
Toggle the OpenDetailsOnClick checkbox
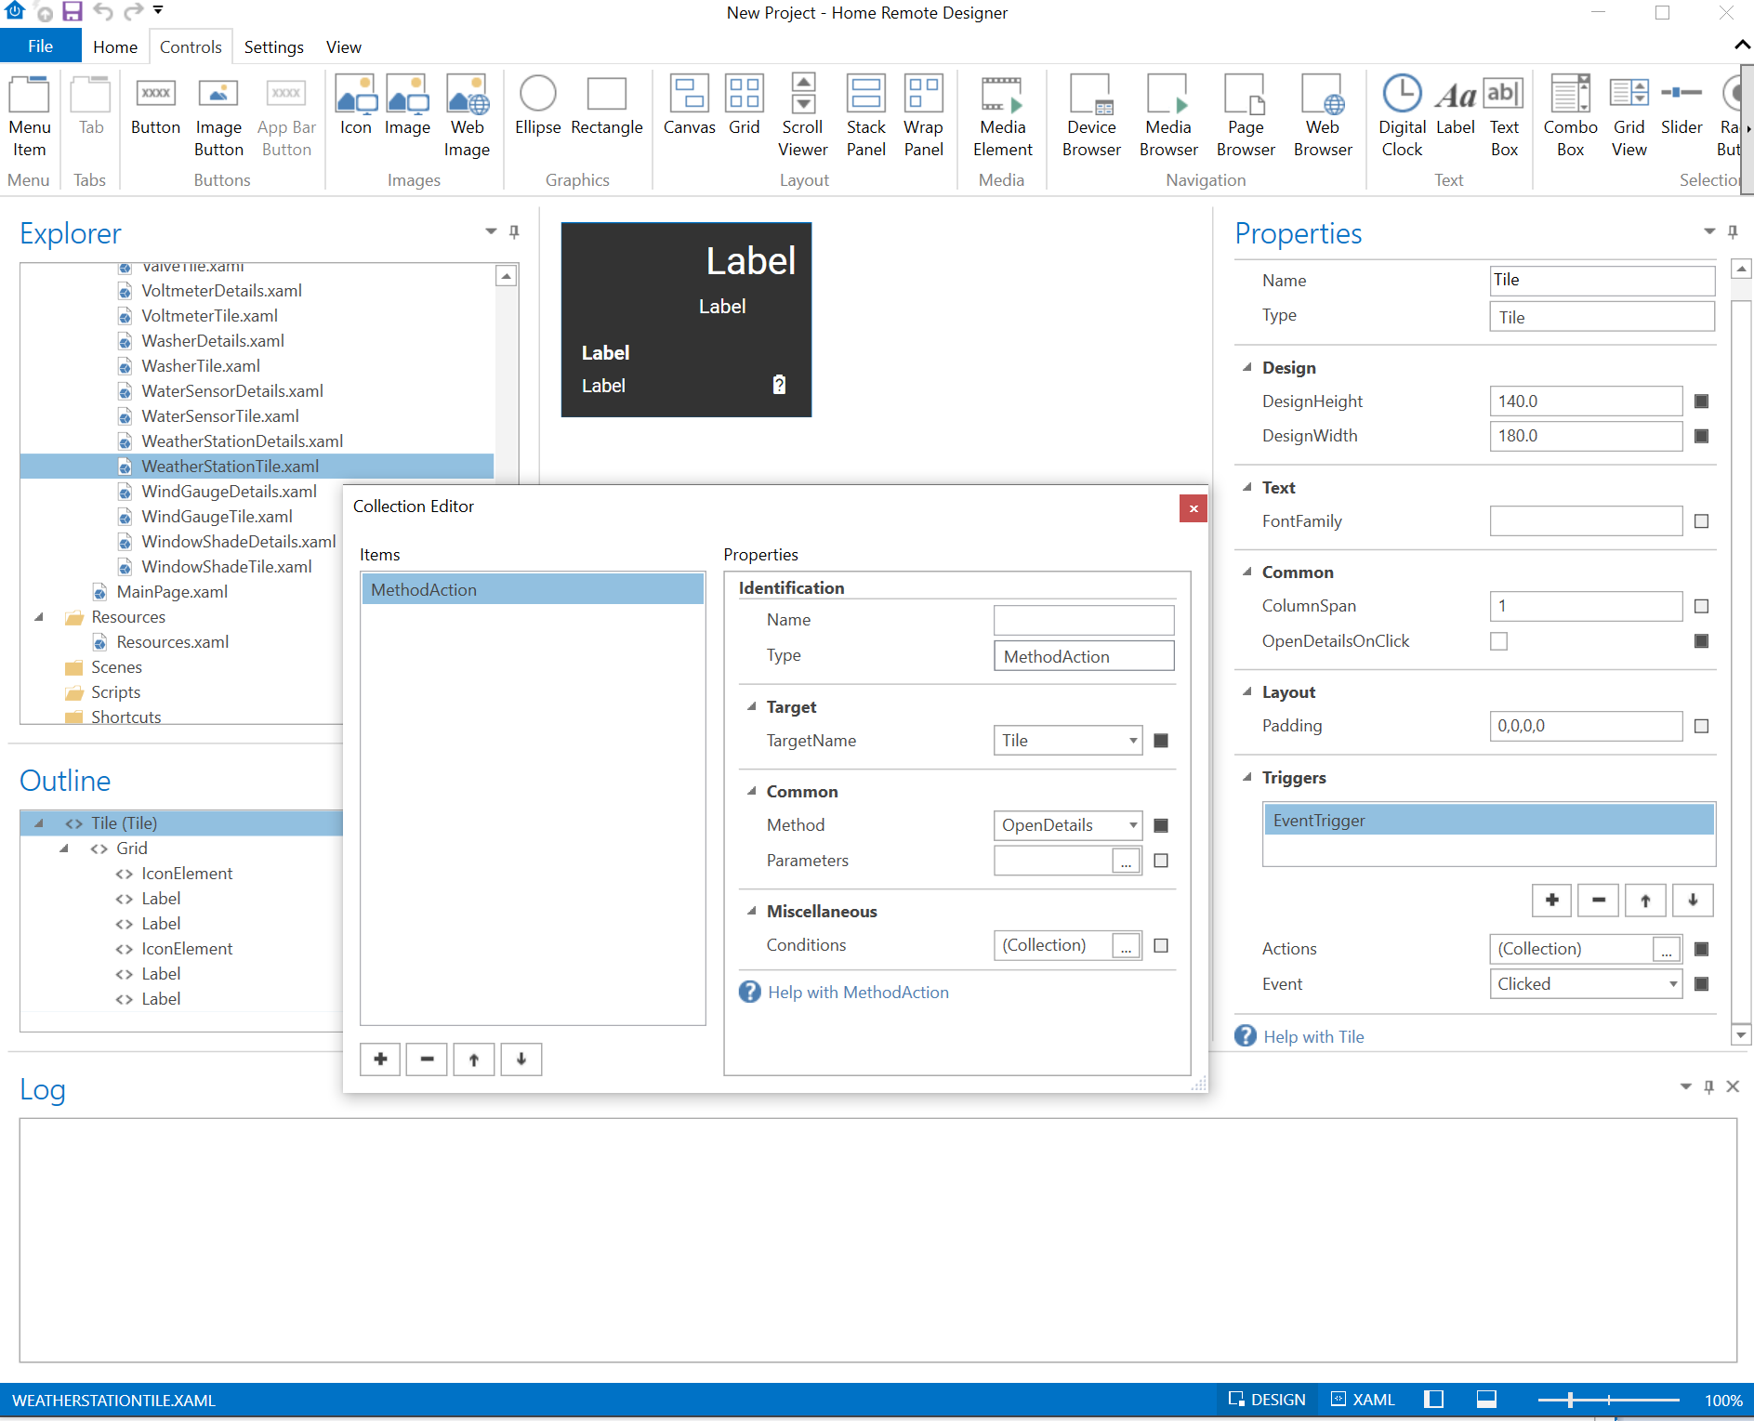[x=1498, y=641]
